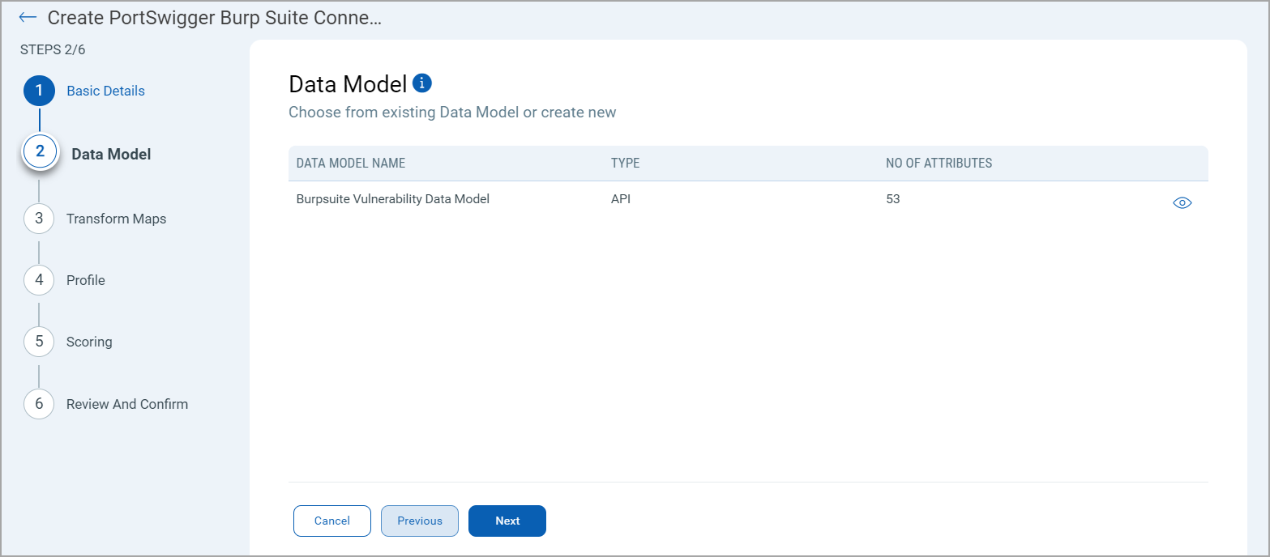Click the Data Model Name column header
Image resolution: width=1270 pixels, height=557 pixels.
pos(351,164)
